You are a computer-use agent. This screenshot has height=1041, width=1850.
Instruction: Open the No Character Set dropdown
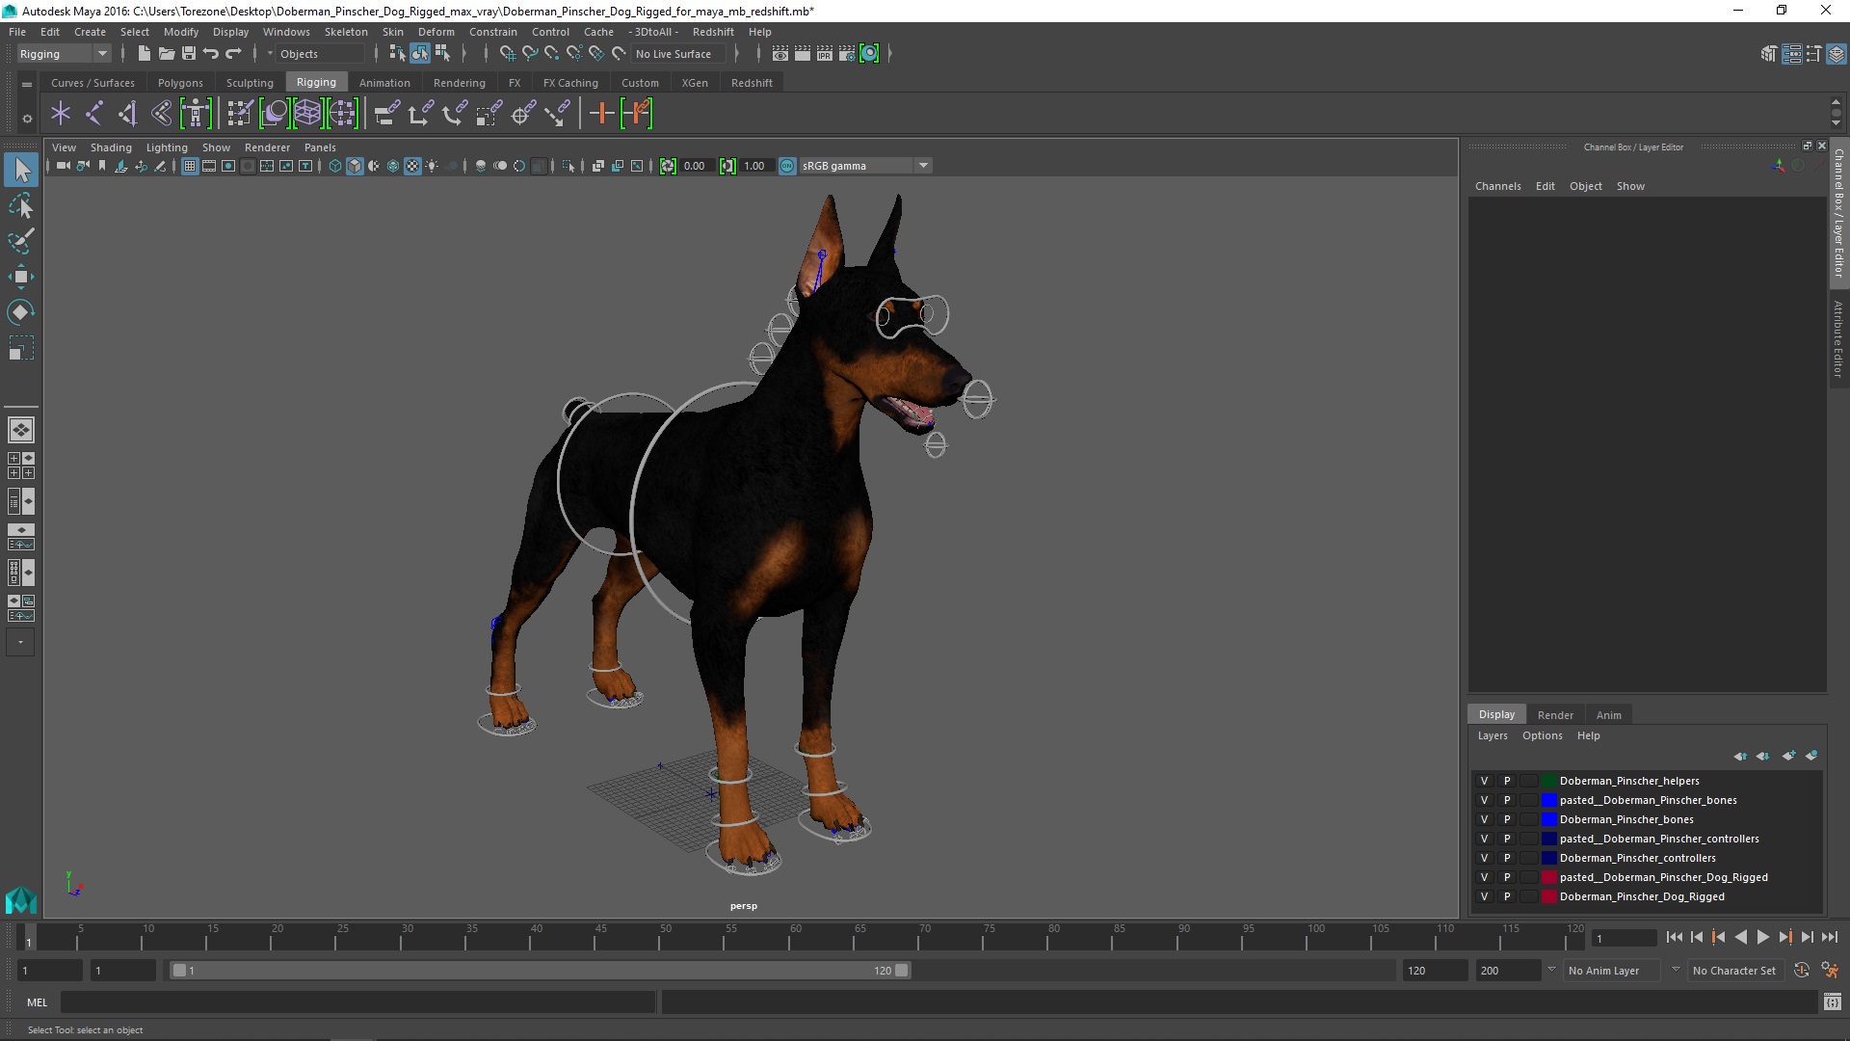(x=1737, y=971)
